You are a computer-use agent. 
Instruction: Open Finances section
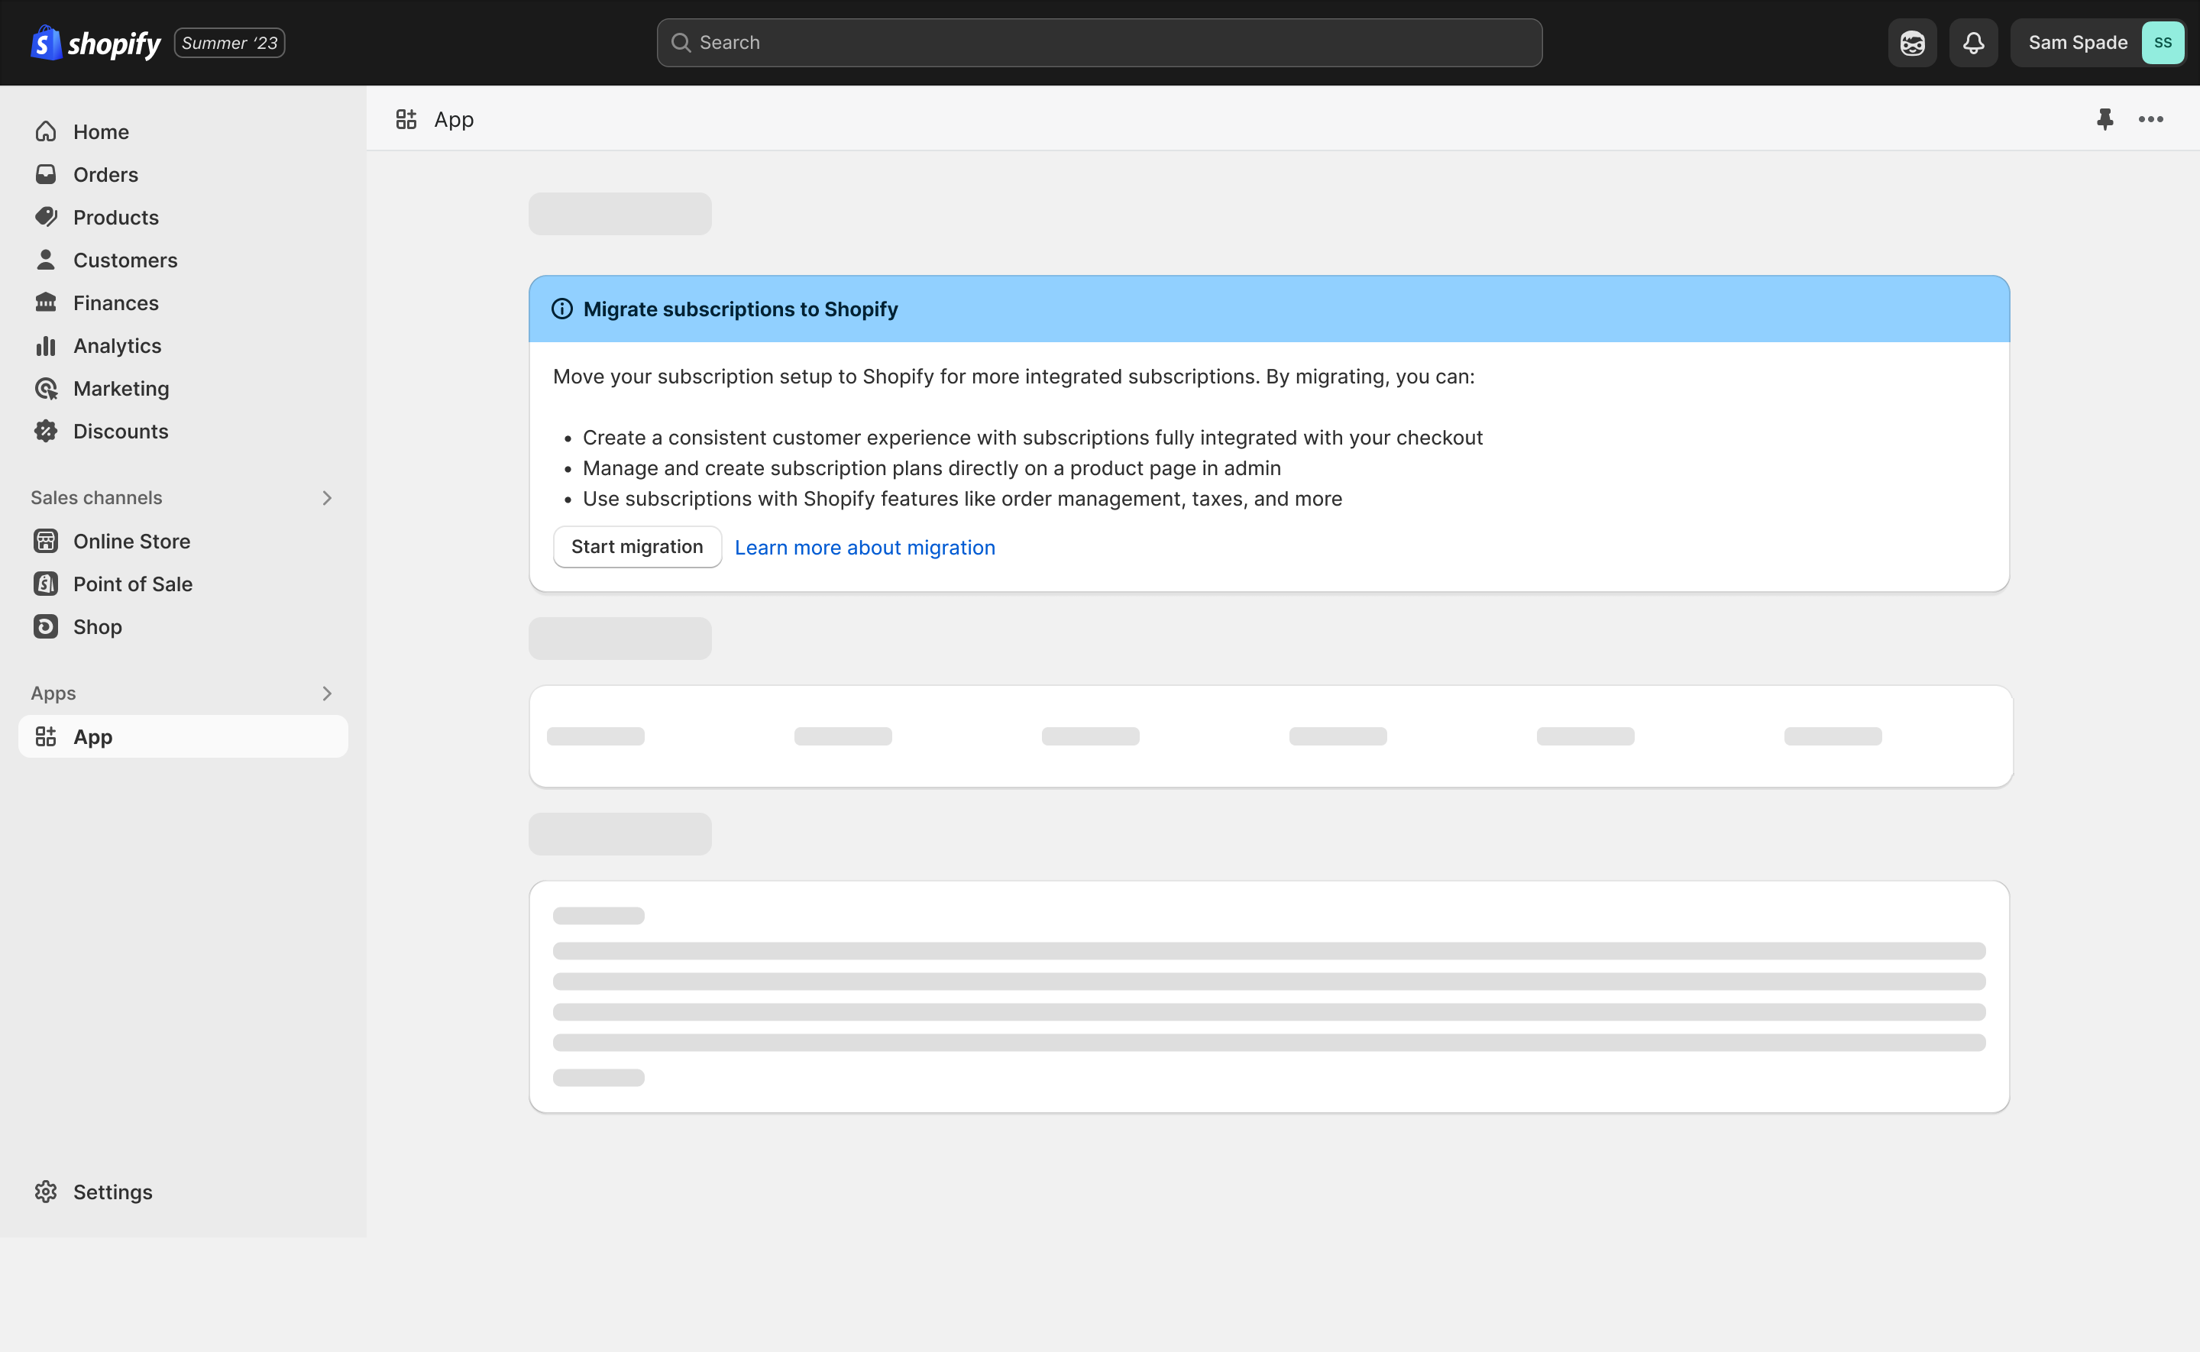pyautogui.click(x=116, y=303)
